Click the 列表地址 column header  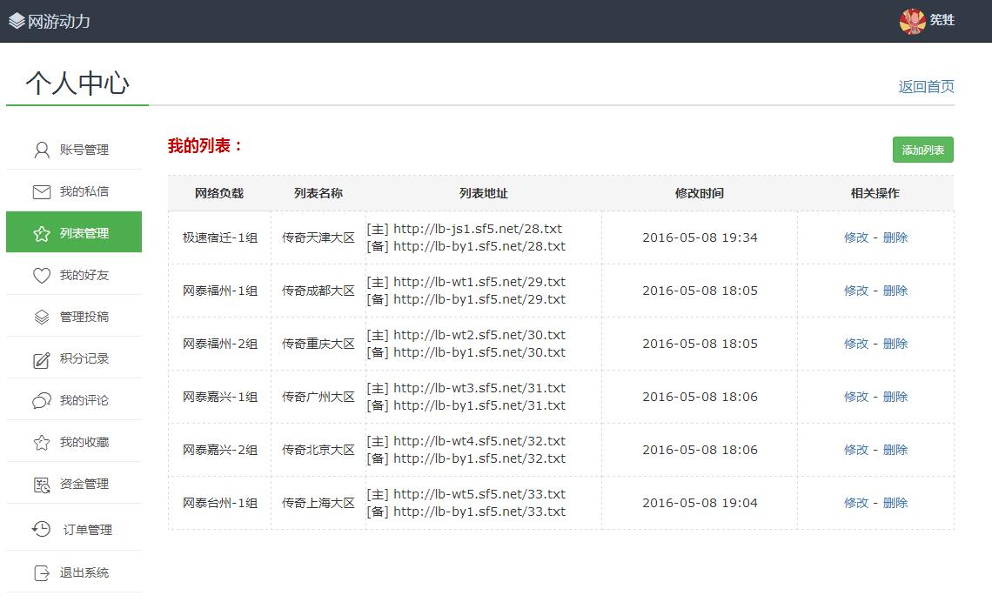tap(483, 193)
